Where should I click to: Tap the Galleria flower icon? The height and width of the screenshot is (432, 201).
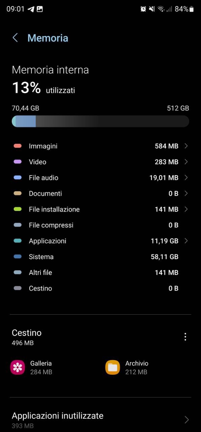click(18, 367)
